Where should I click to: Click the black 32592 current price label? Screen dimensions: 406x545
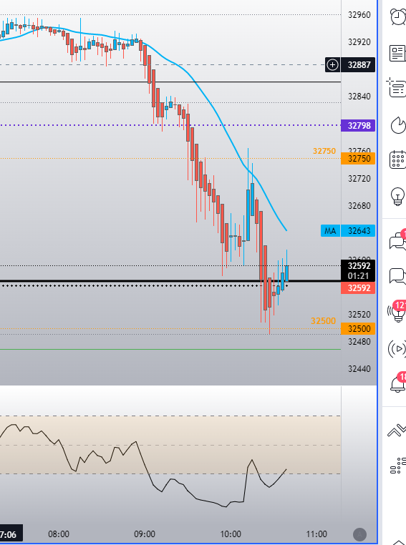pyautogui.click(x=358, y=266)
